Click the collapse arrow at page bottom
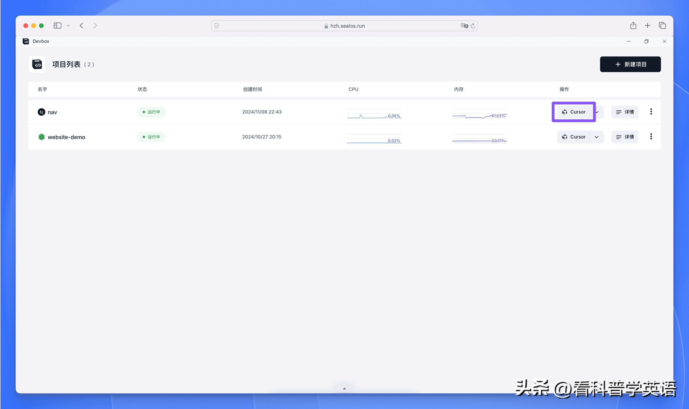Viewport: 689px width, 409px height. pos(344,388)
